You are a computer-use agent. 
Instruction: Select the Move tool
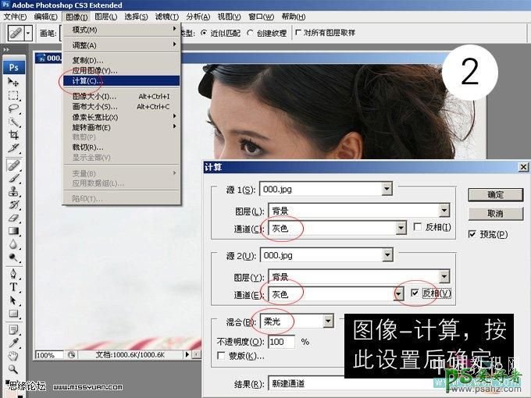point(13,82)
